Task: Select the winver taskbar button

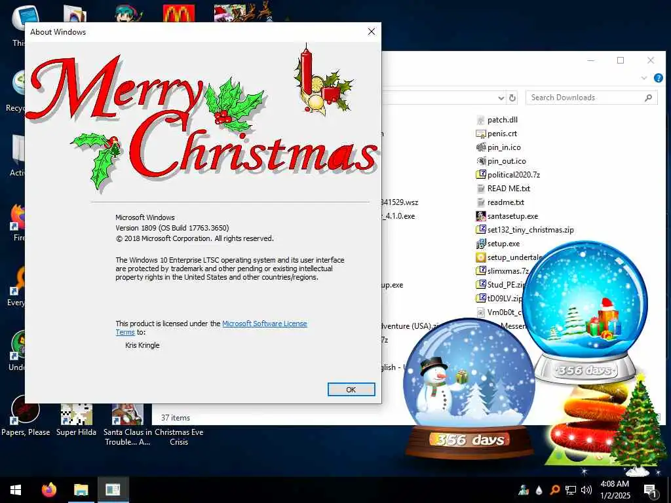Action: pyautogui.click(x=113, y=490)
